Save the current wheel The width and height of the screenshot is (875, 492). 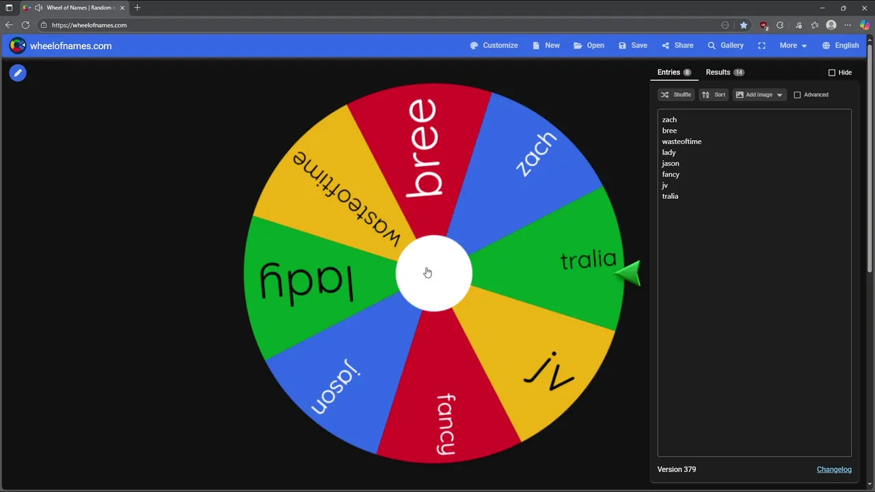632,46
